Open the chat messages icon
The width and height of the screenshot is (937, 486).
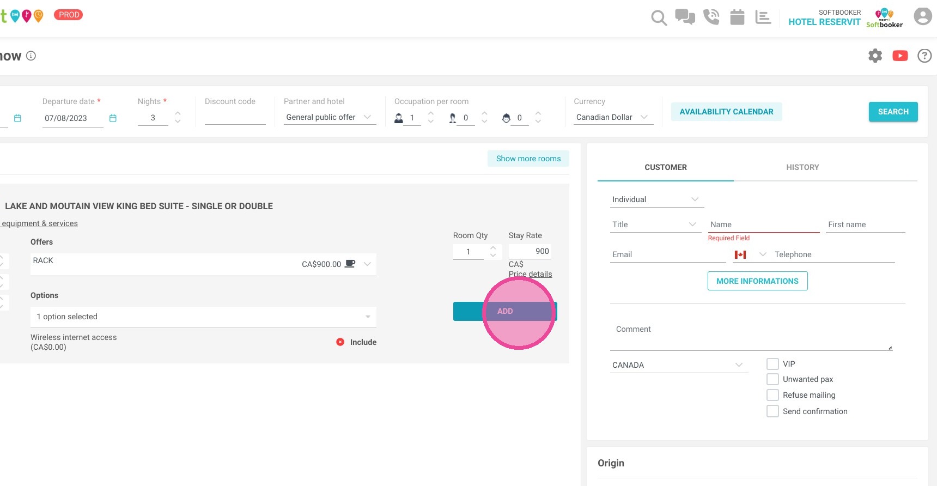click(x=685, y=17)
